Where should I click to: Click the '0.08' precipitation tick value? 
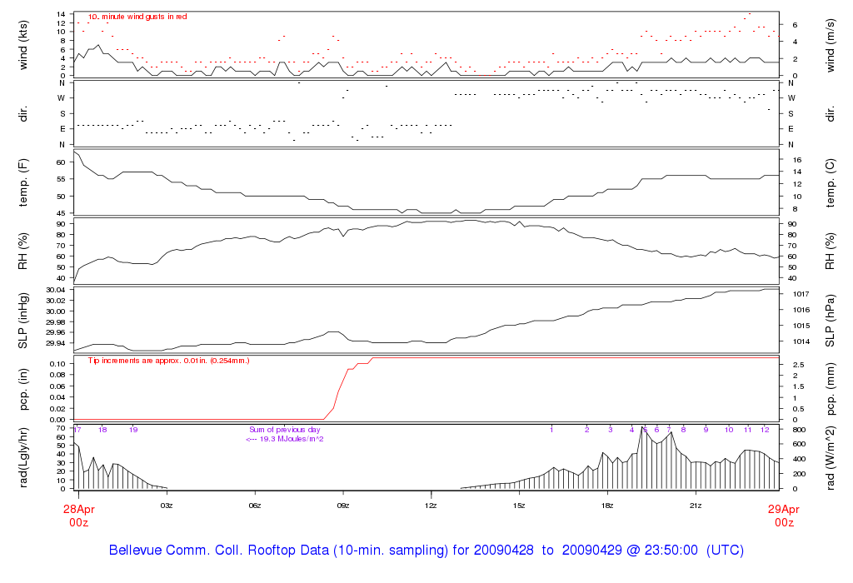57,375
